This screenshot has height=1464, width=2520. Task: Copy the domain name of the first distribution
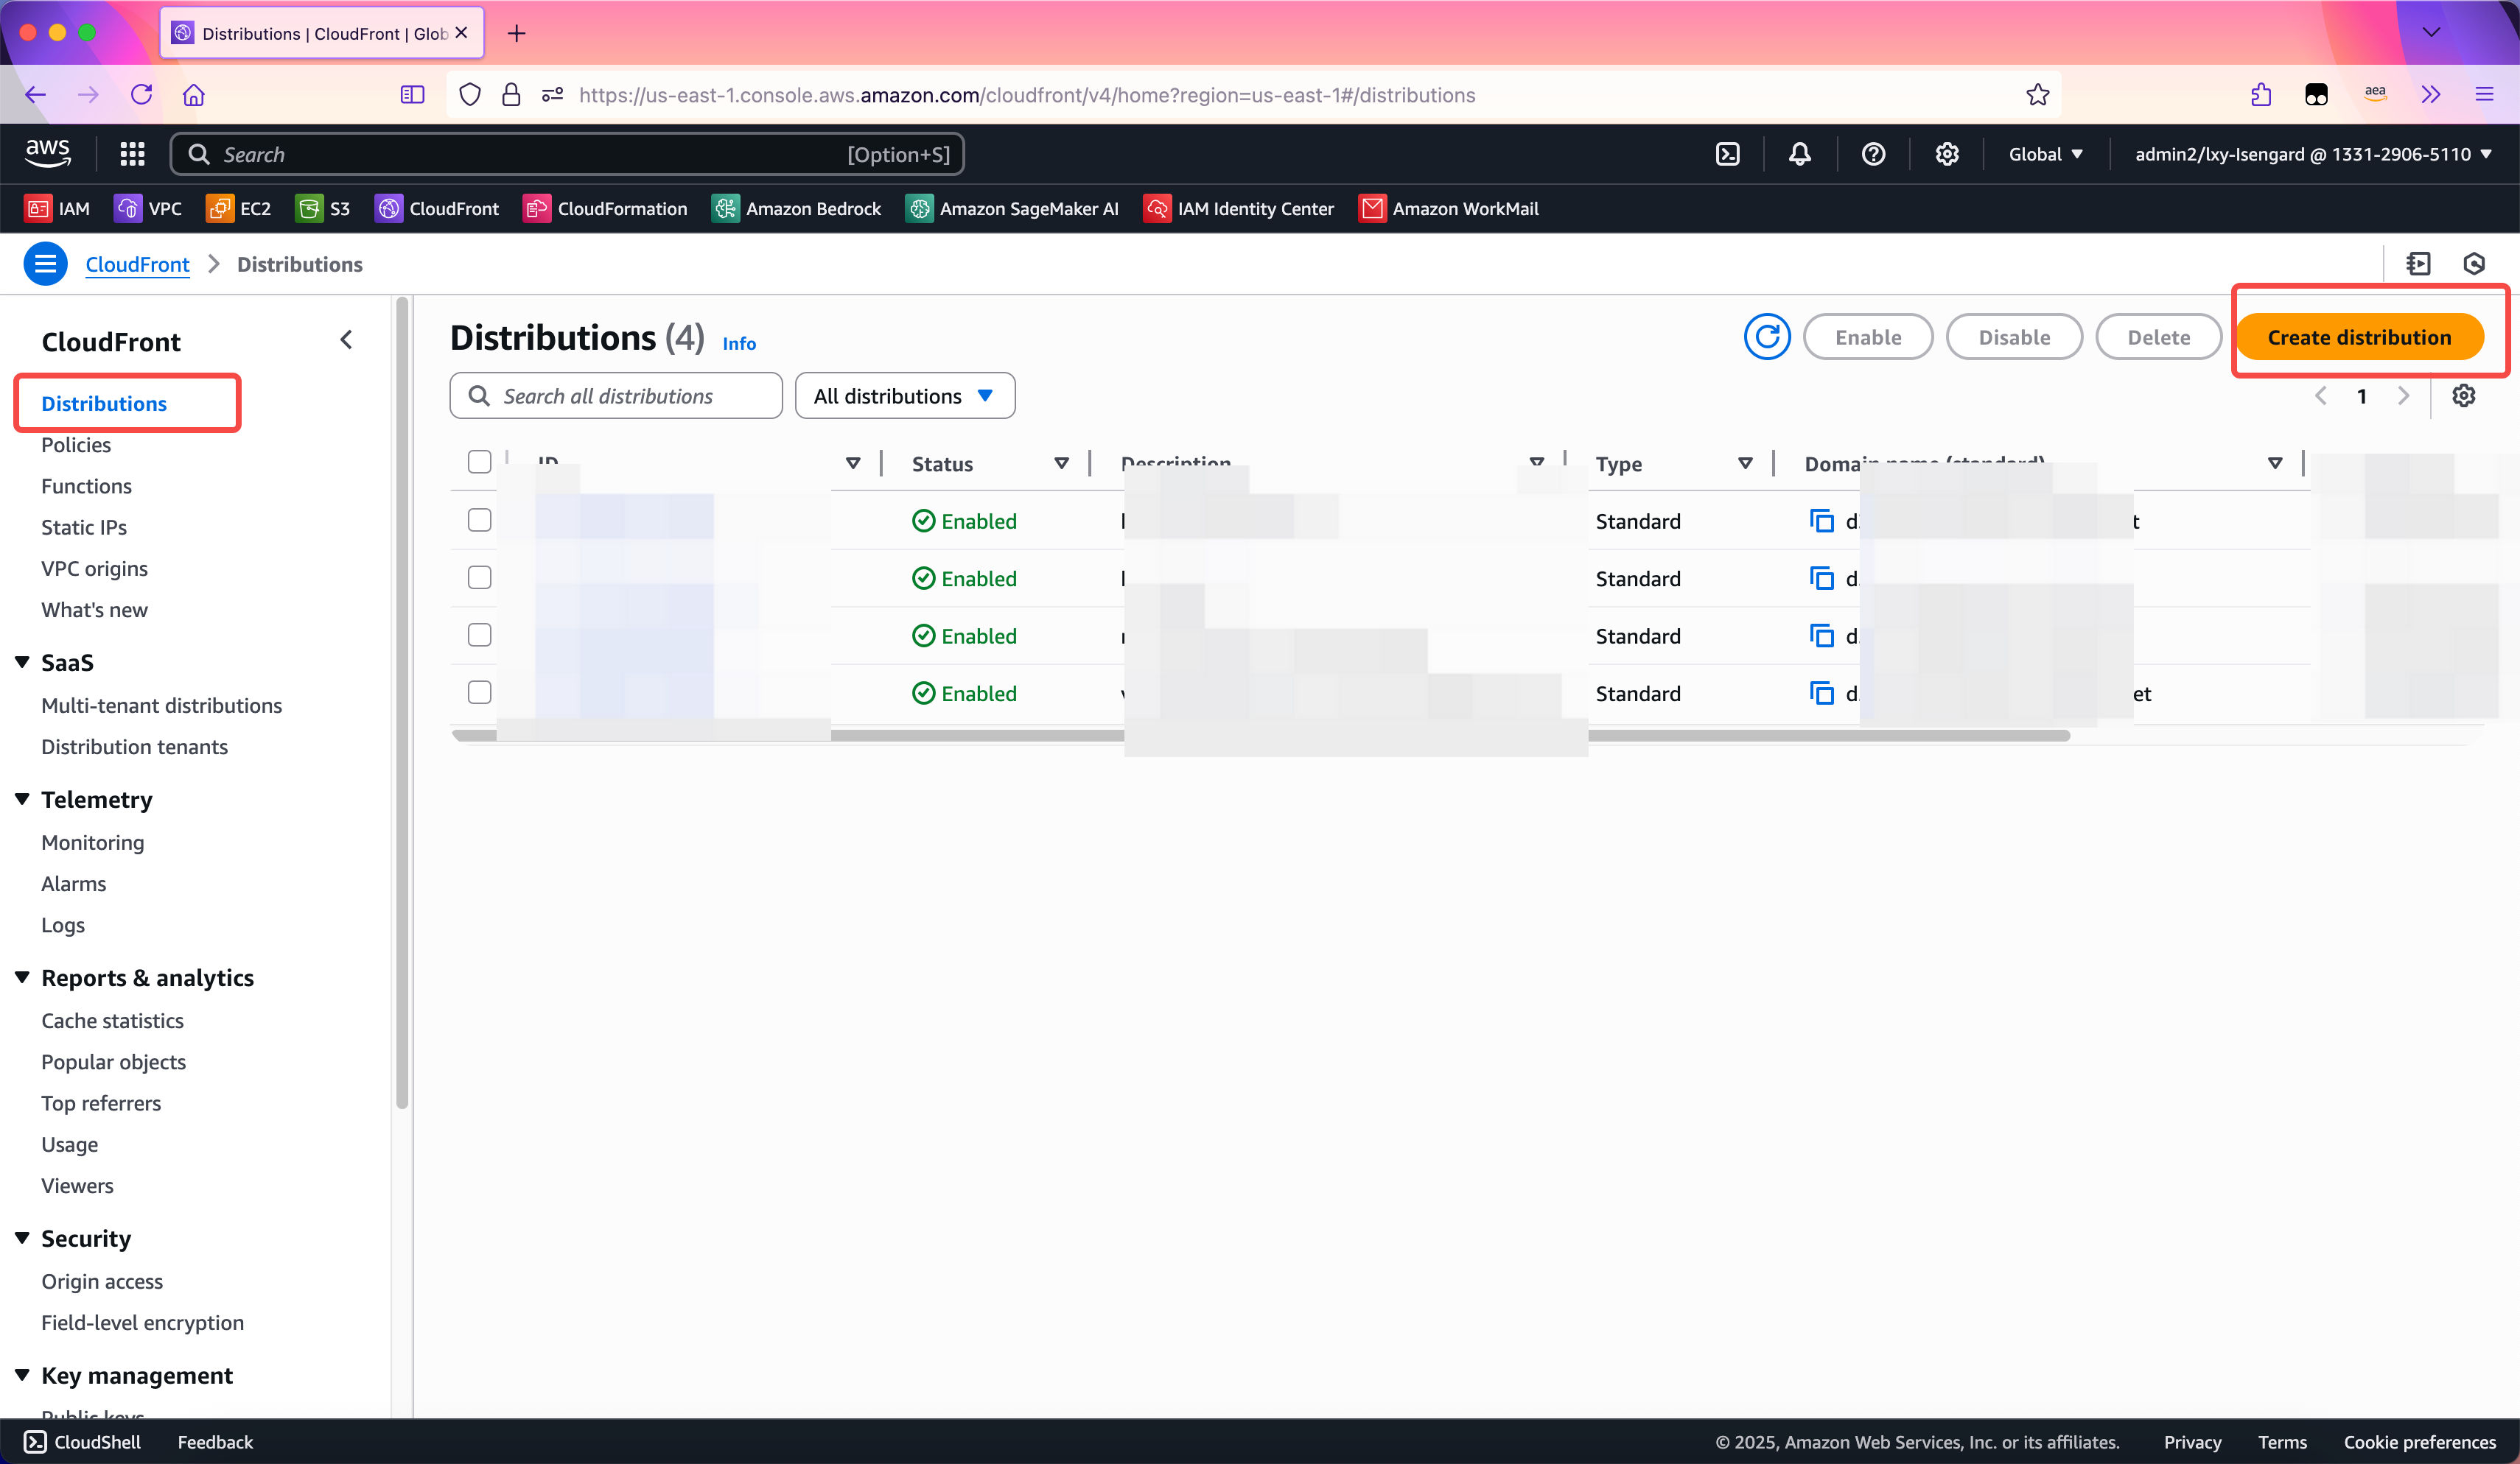tap(1821, 521)
